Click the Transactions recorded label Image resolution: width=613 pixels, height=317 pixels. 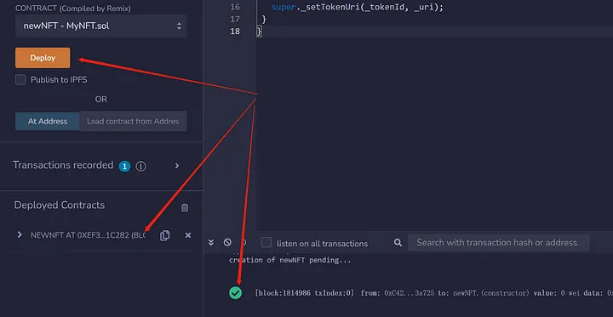pyautogui.click(x=63, y=165)
